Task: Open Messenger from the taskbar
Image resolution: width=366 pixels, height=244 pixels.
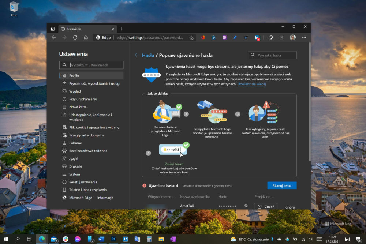Action: point(78,239)
